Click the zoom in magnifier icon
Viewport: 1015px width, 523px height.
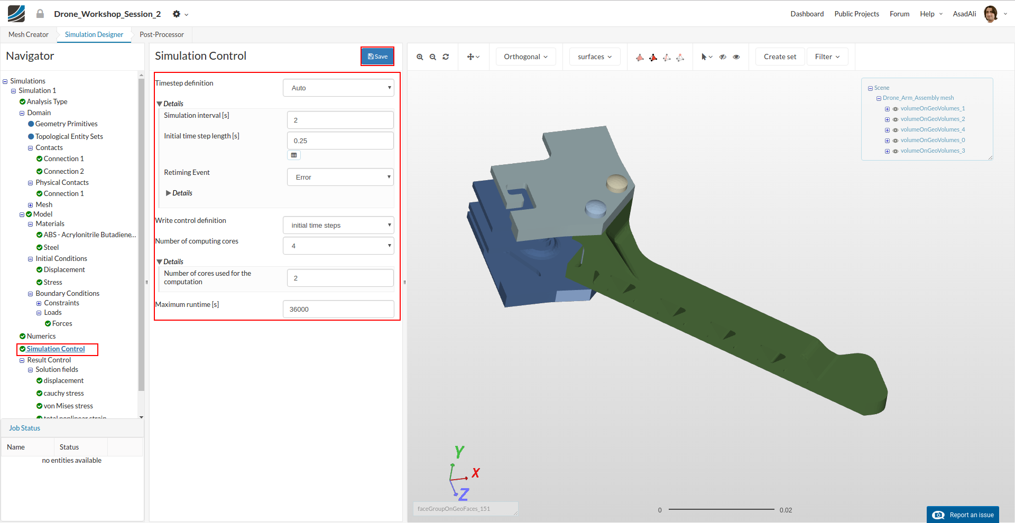pyautogui.click(x=420, y=57)
